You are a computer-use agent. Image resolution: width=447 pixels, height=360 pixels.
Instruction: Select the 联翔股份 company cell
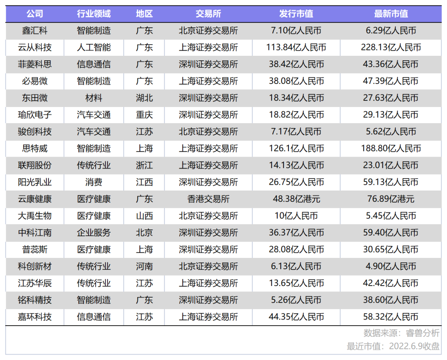[x=35, y=165]
